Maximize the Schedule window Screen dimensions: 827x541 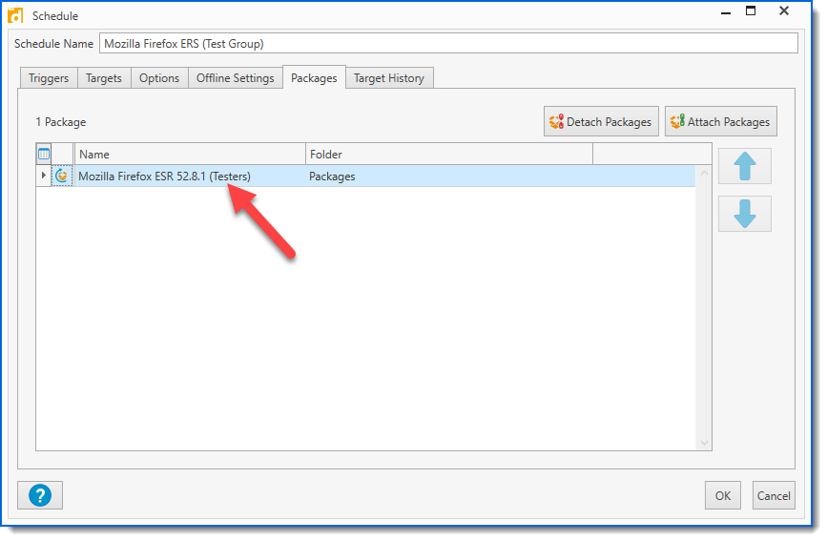tap(751, 10)
